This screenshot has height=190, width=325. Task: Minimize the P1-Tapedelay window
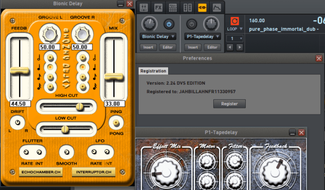click(x=292, y=132)
